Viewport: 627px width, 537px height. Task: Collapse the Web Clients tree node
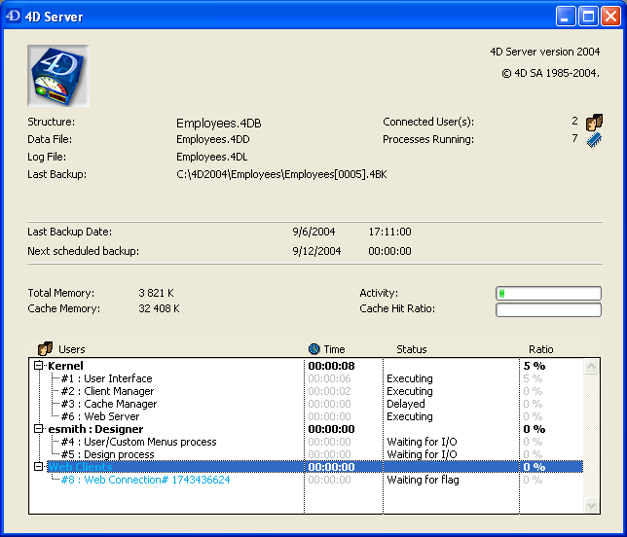click(x=39, y=467)
